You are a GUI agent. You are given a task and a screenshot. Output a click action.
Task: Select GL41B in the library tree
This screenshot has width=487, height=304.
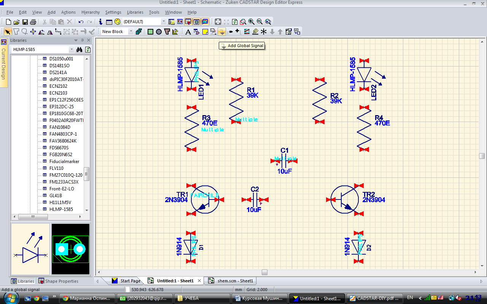56,196
